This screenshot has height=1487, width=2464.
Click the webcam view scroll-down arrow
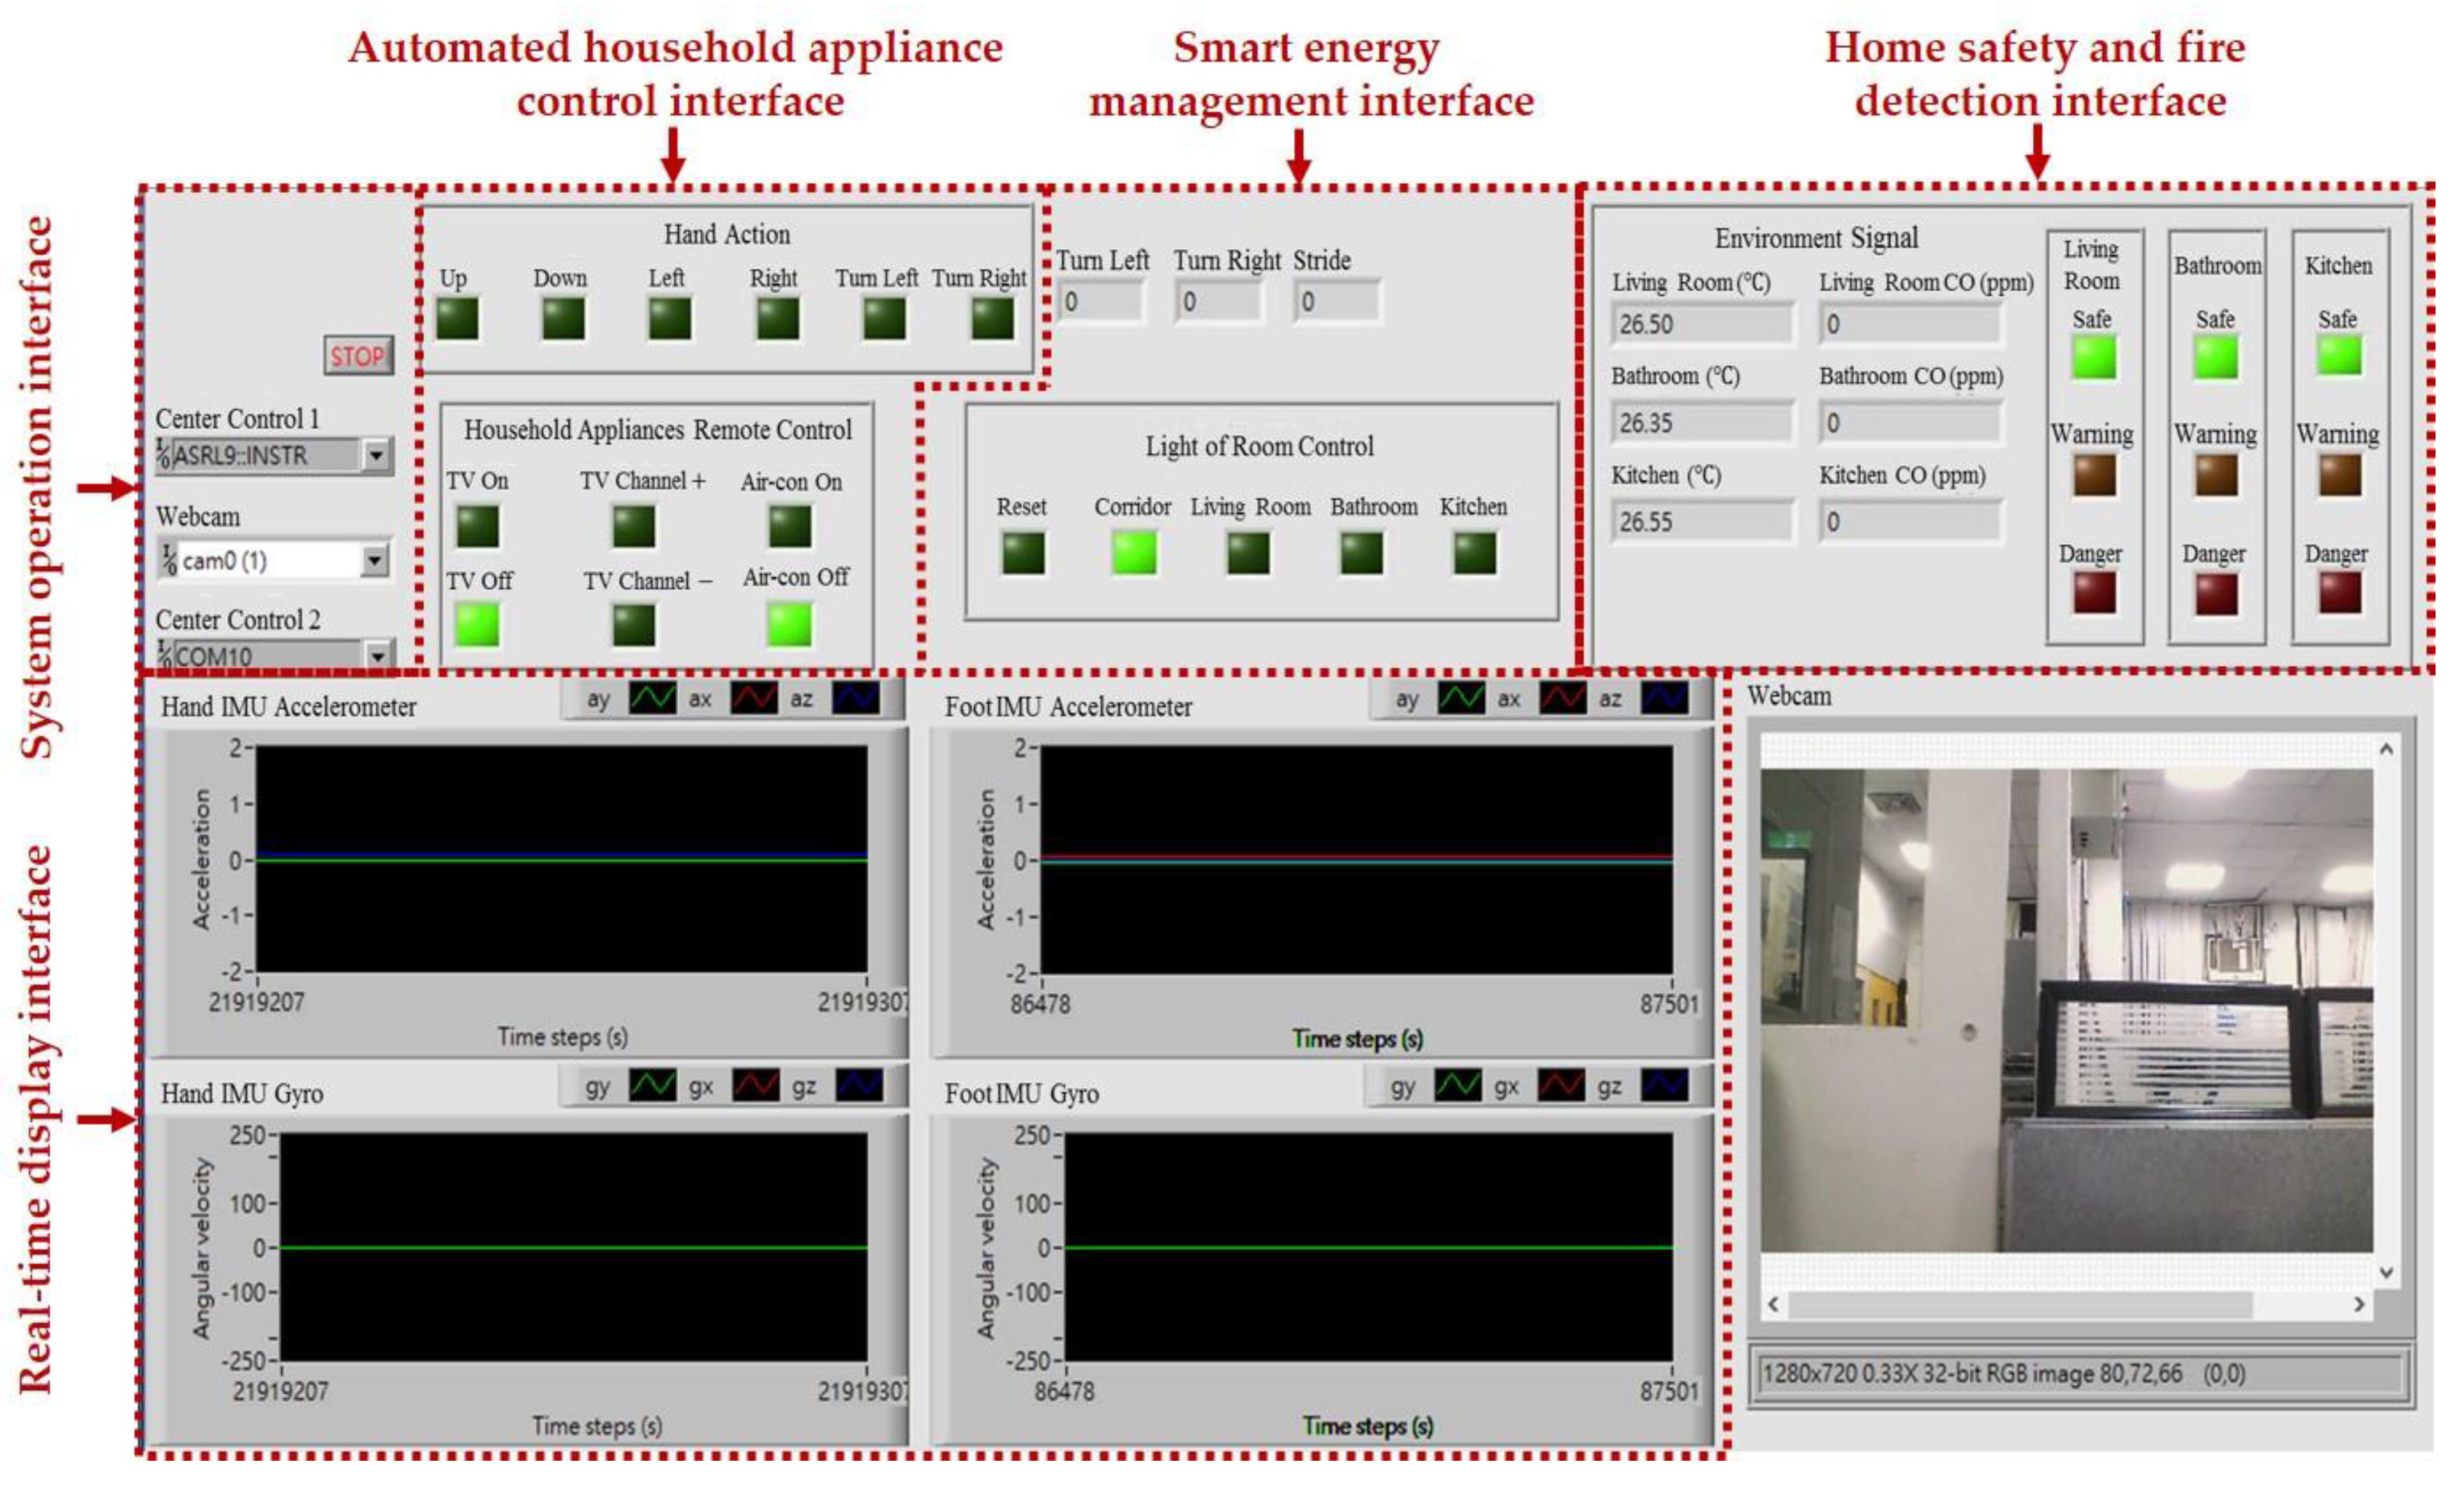pyautogui.click(x=2386, y=1273)
